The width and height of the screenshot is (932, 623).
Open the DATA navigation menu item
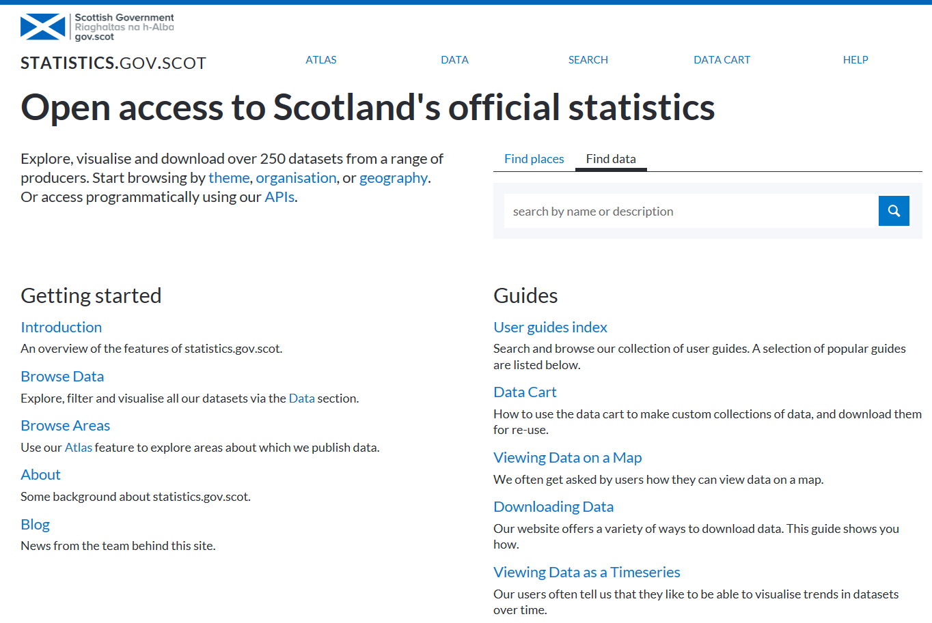454,60
